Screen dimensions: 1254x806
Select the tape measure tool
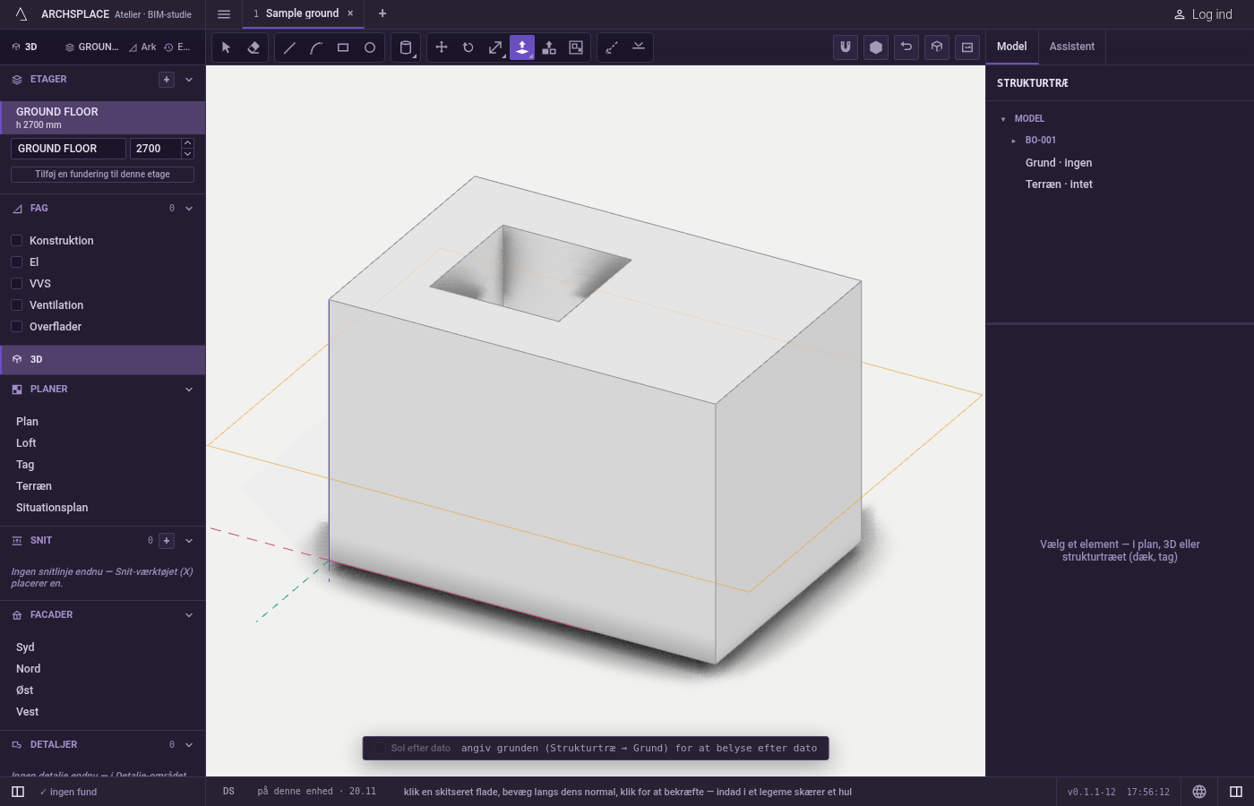point(612,47)
